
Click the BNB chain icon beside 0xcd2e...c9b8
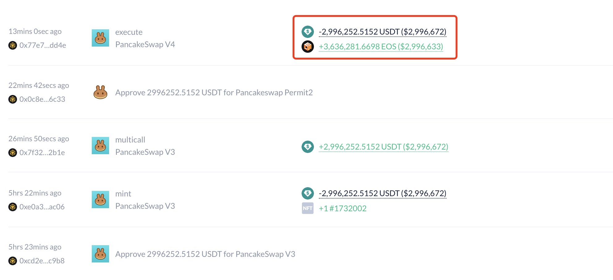point(12,261)
